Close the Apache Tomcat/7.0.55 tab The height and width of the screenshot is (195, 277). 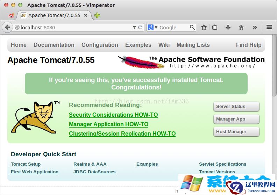point(86,15)
